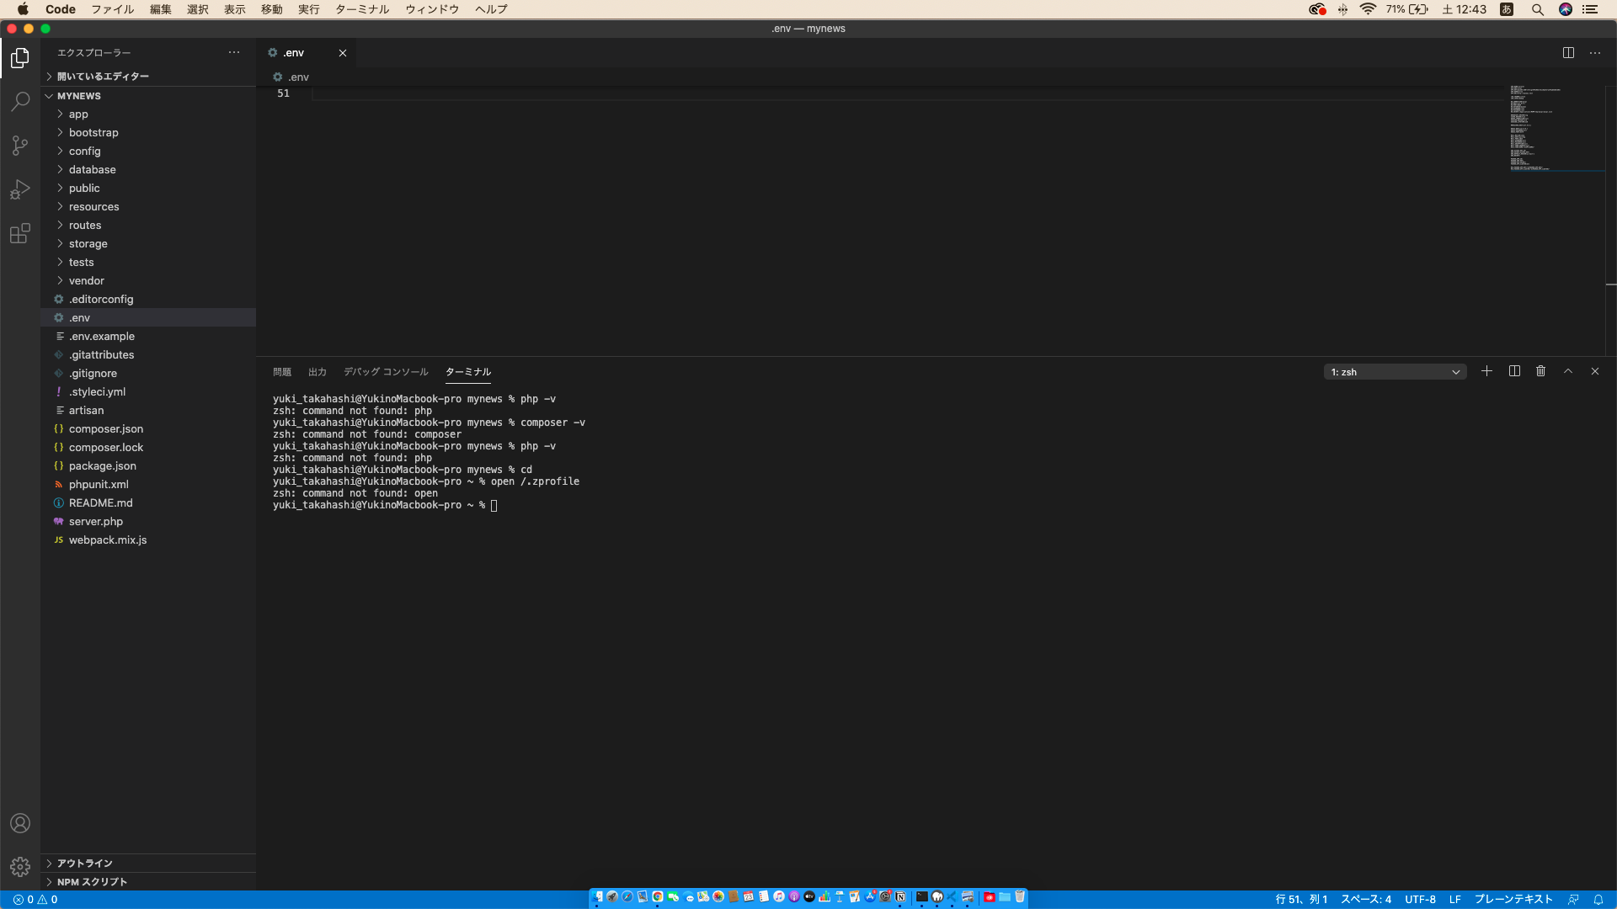Close the terminal panel
This screenshot has width=1617, height=909.
click(1594, 371)
